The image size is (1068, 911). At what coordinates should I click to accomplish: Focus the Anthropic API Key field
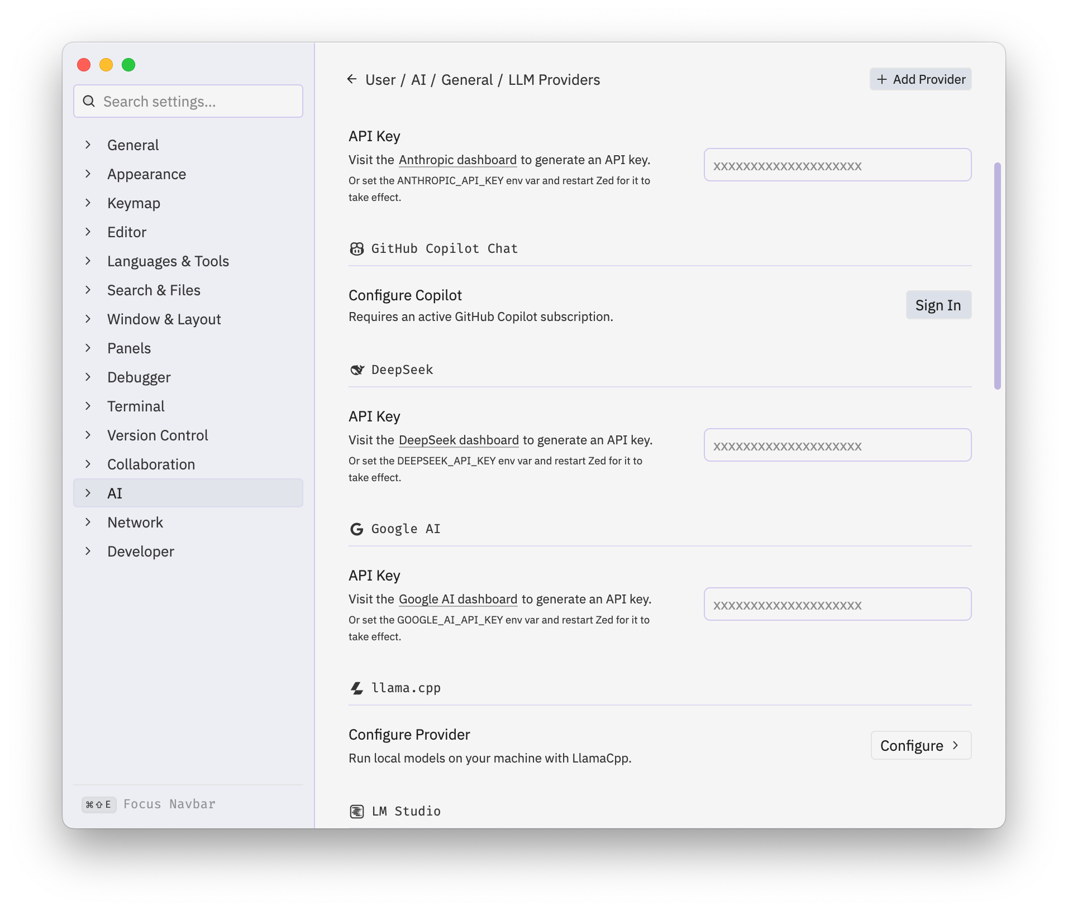[837, 165]
